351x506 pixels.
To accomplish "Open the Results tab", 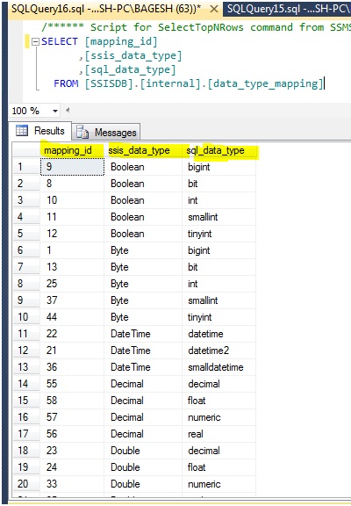I will [40, 131].
